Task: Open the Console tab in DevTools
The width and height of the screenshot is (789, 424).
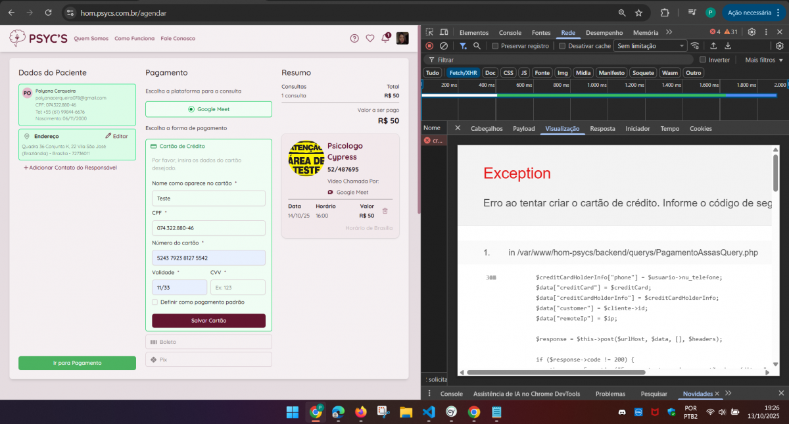Action: pyautogui.click(x=510, y=32)
